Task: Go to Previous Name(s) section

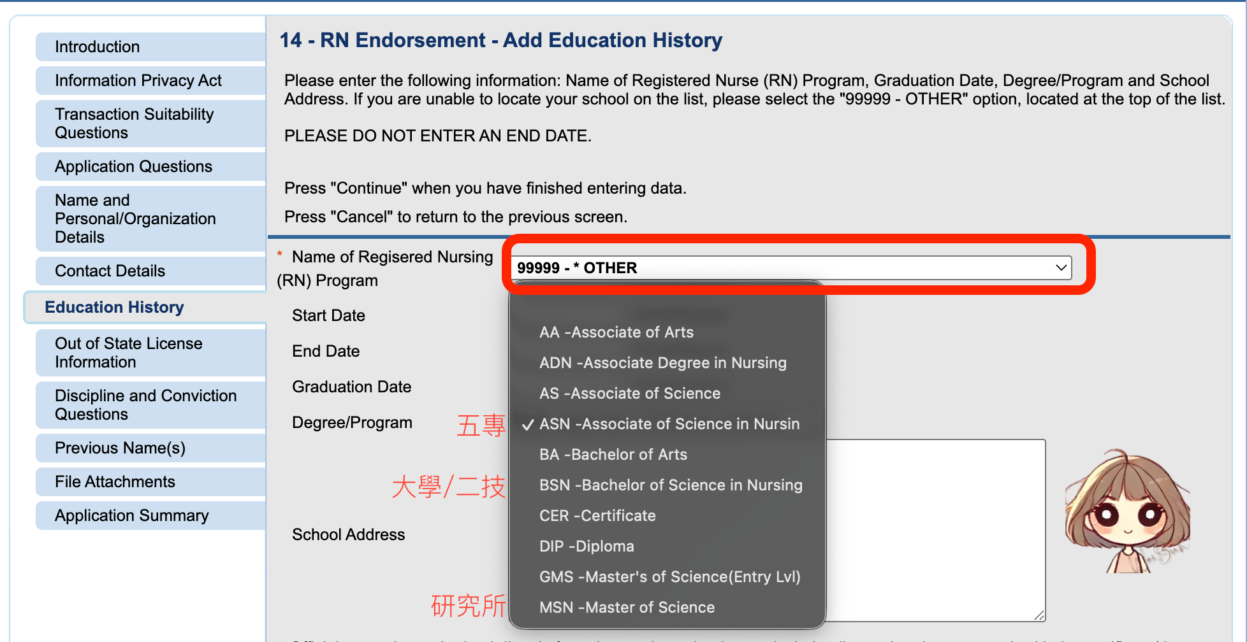Action: click(151, 448)
